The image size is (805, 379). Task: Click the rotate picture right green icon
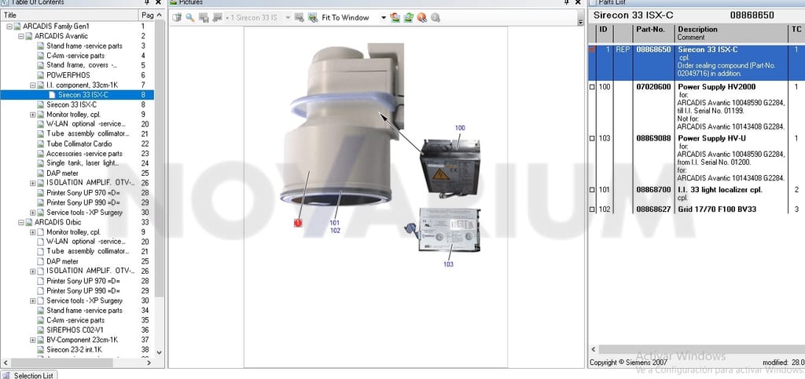click(x=409, y=18)
